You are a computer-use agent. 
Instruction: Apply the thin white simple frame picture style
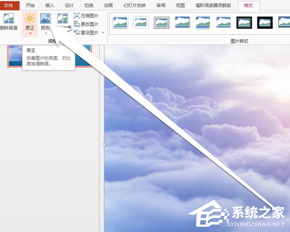pyautogui.click(x=120, y=23)
